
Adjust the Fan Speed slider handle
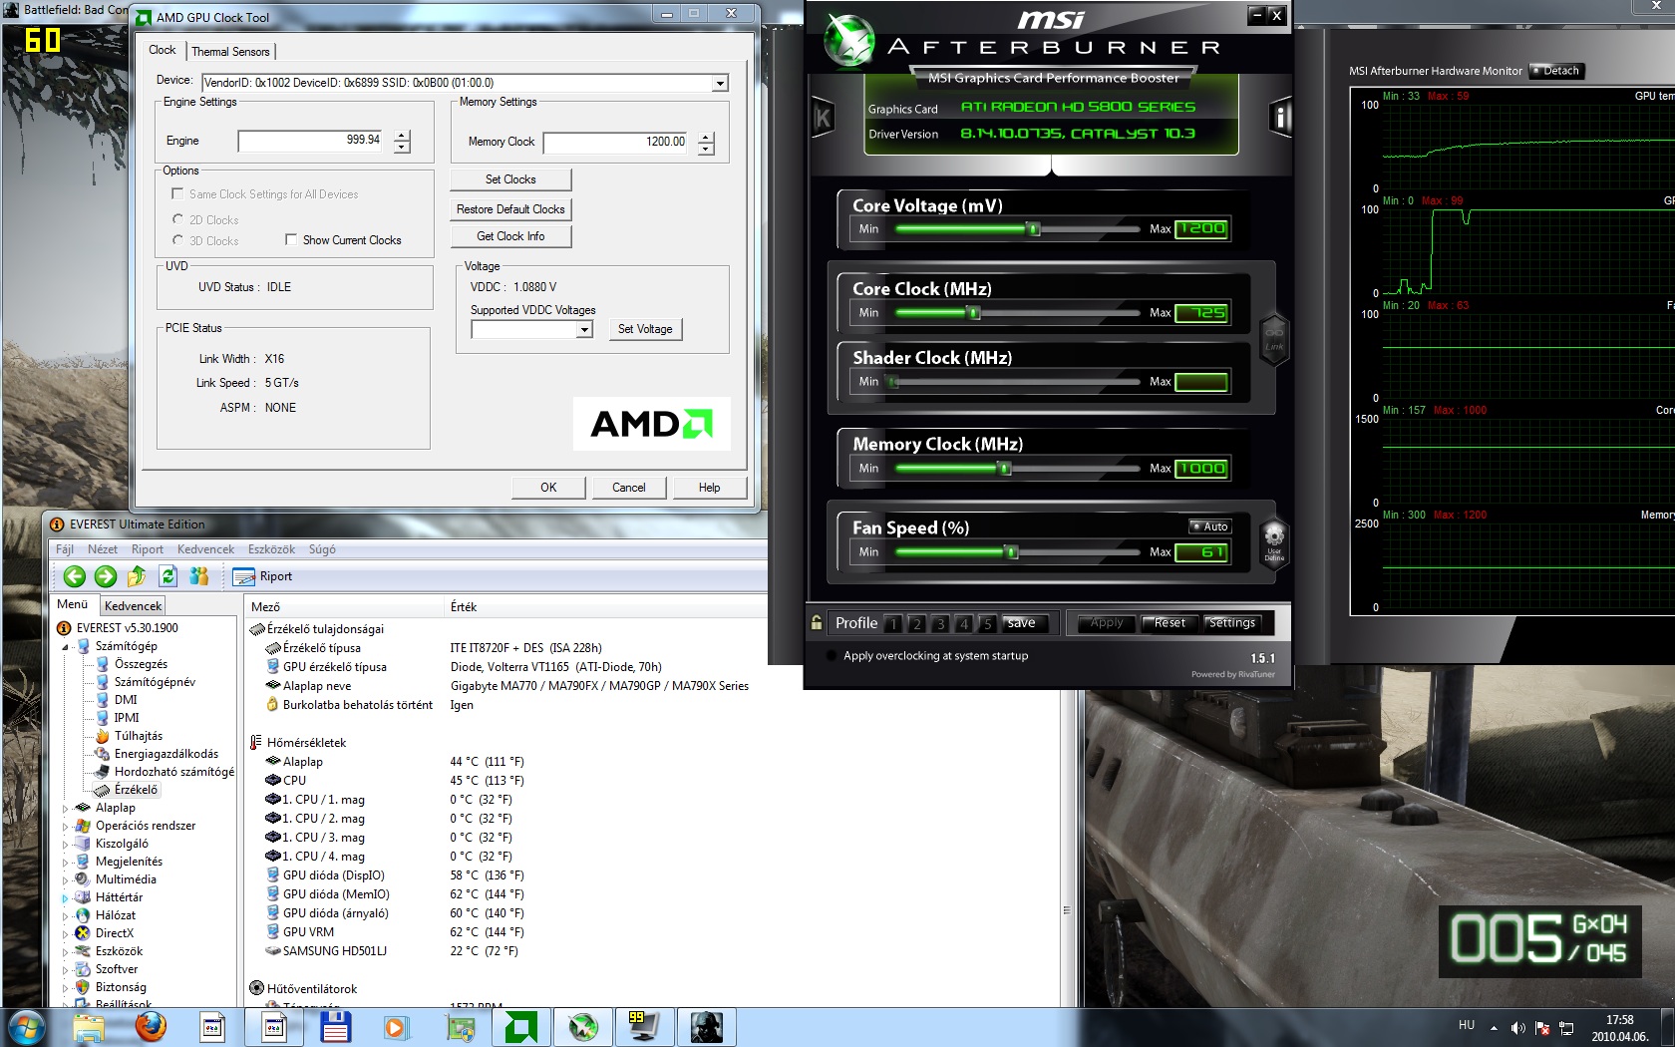(x=1011, y=552)
